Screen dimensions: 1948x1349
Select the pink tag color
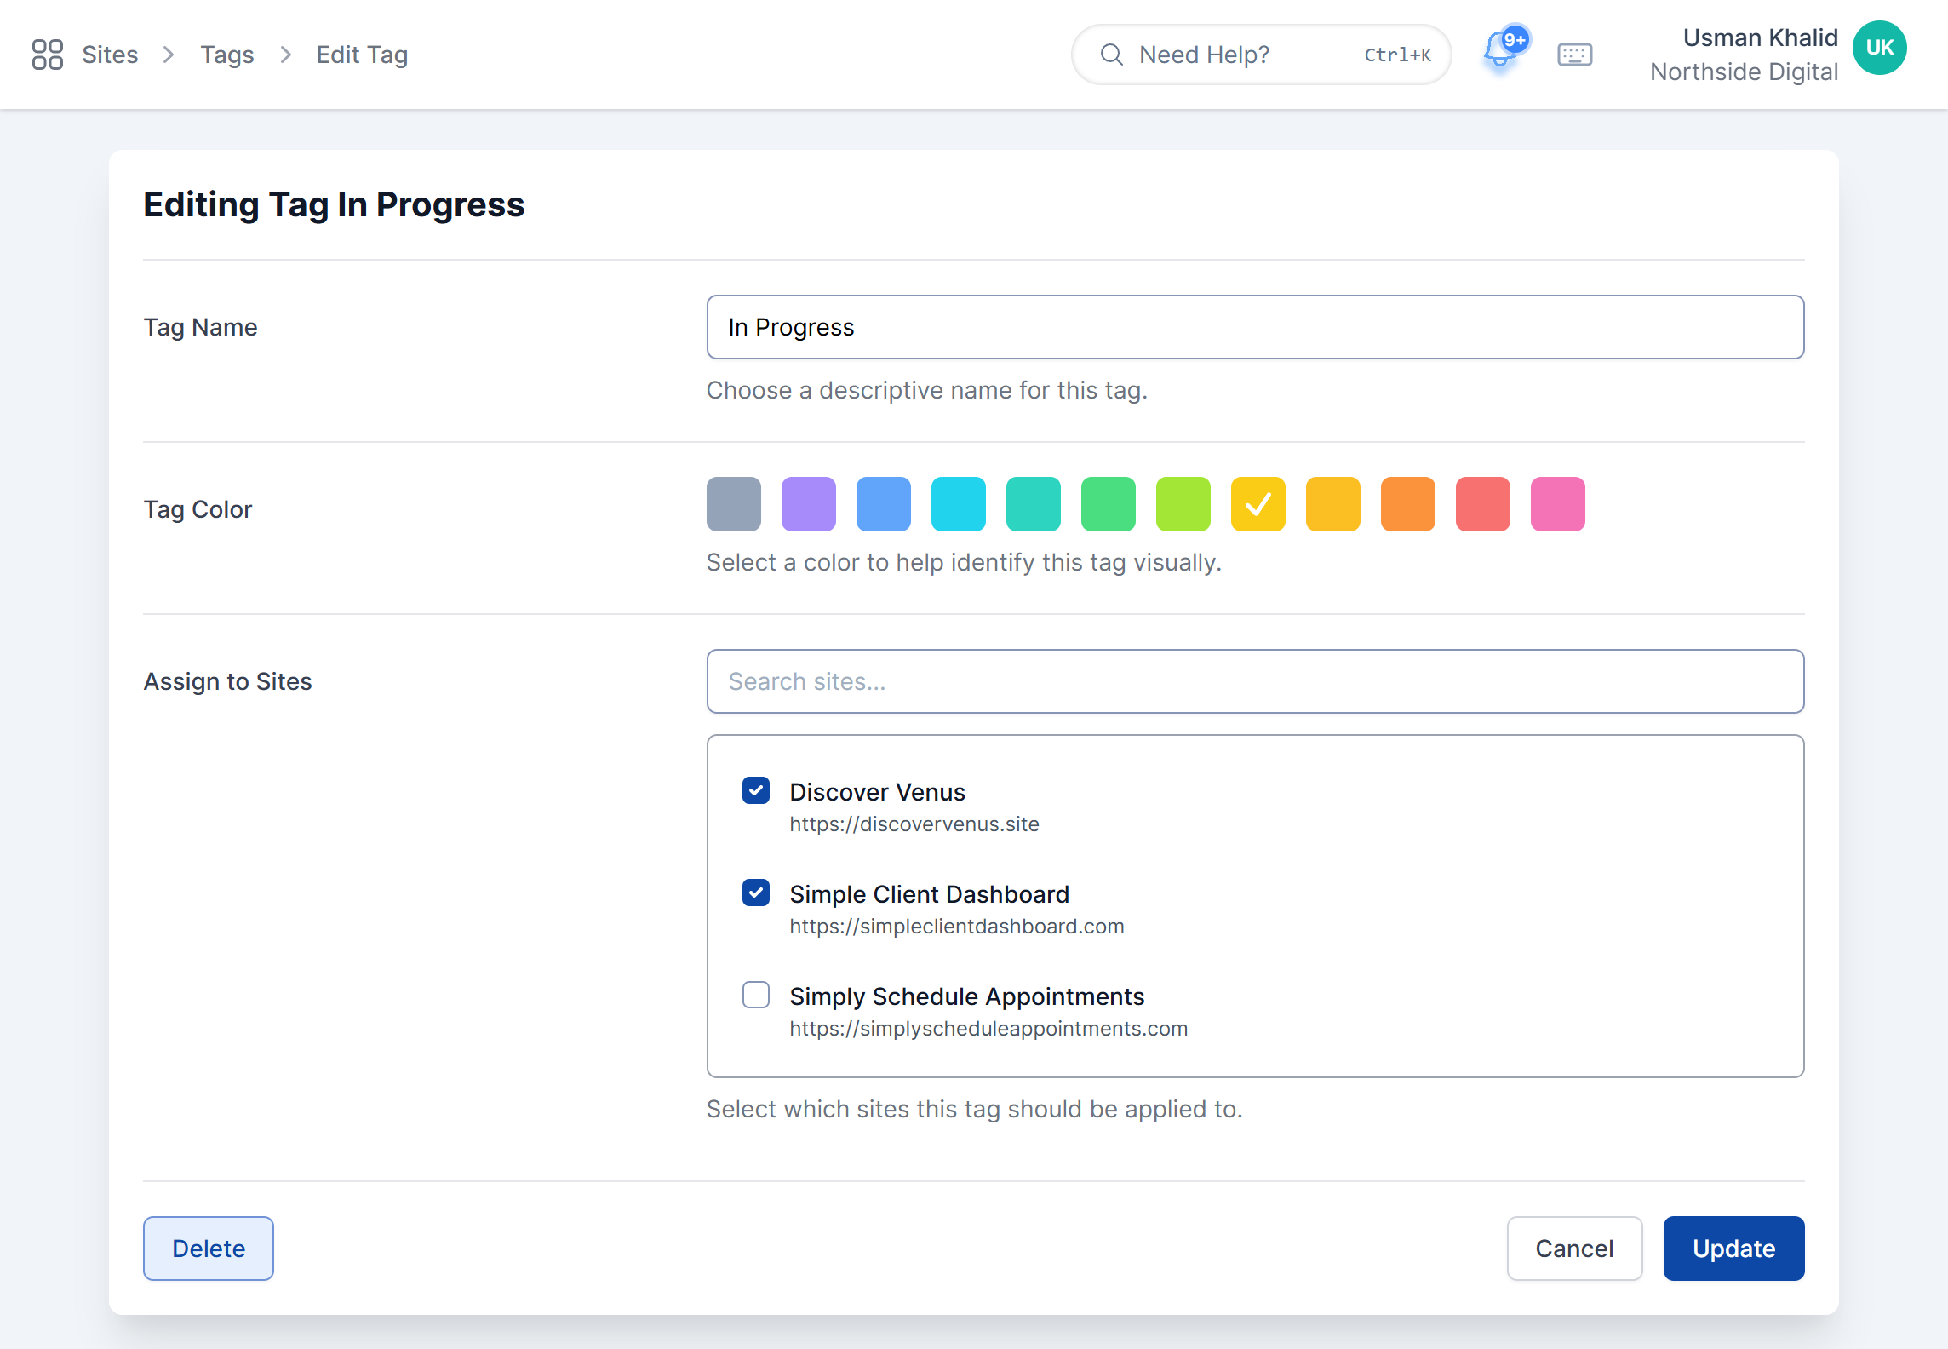click(x=1558, y=504)
